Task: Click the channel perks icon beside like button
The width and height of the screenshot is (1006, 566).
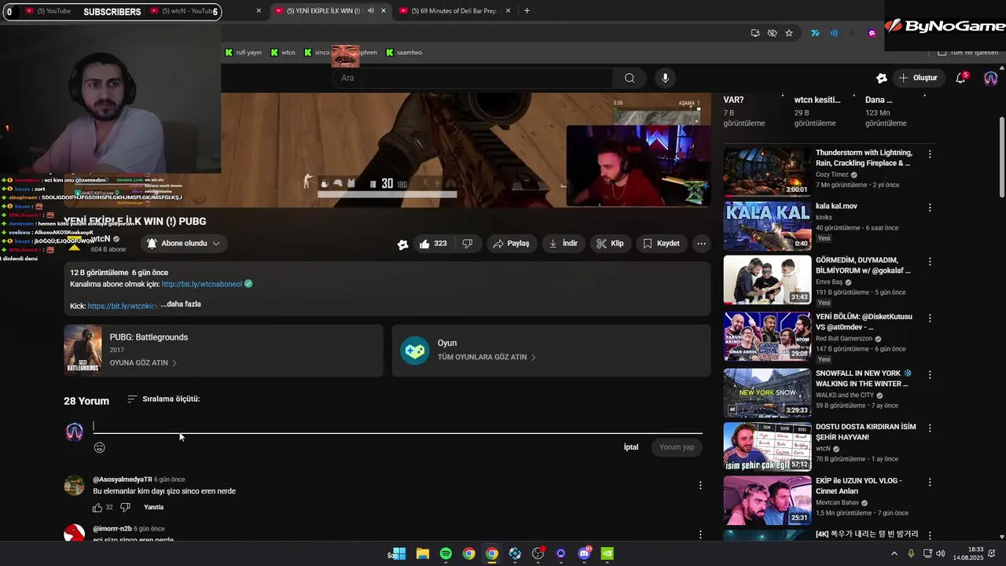Action: (402, 244)
